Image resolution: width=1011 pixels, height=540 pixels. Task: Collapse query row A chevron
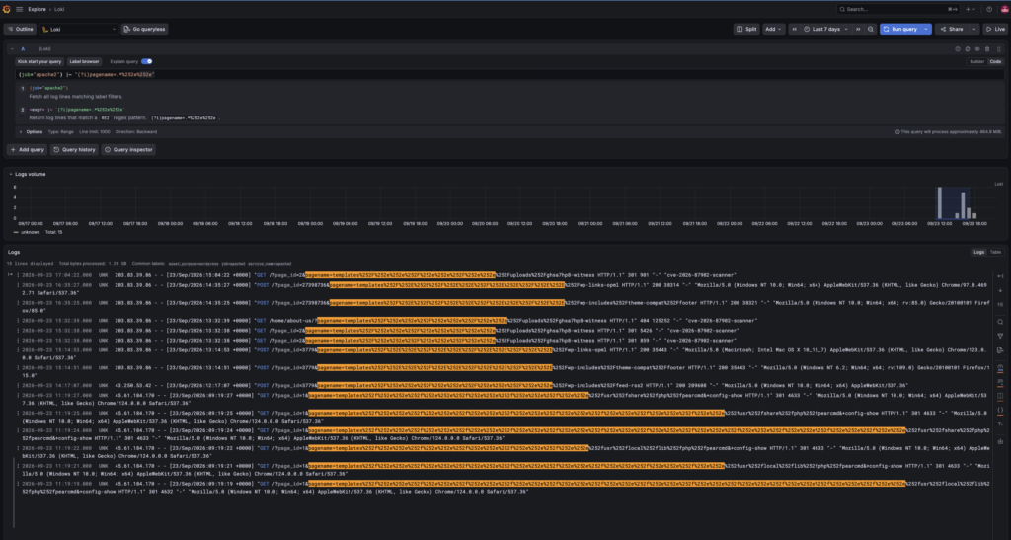pos(12,49)
